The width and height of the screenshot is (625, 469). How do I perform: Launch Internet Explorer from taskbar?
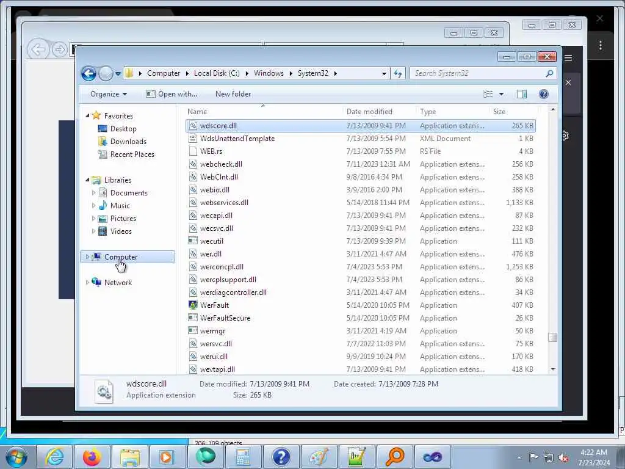[x=54, y=457]
